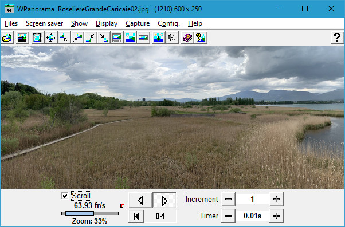Toggle sound with the speaker icon
Image resolution: width=345 pixels, height=227 pixels.
[x=172, y=38]
